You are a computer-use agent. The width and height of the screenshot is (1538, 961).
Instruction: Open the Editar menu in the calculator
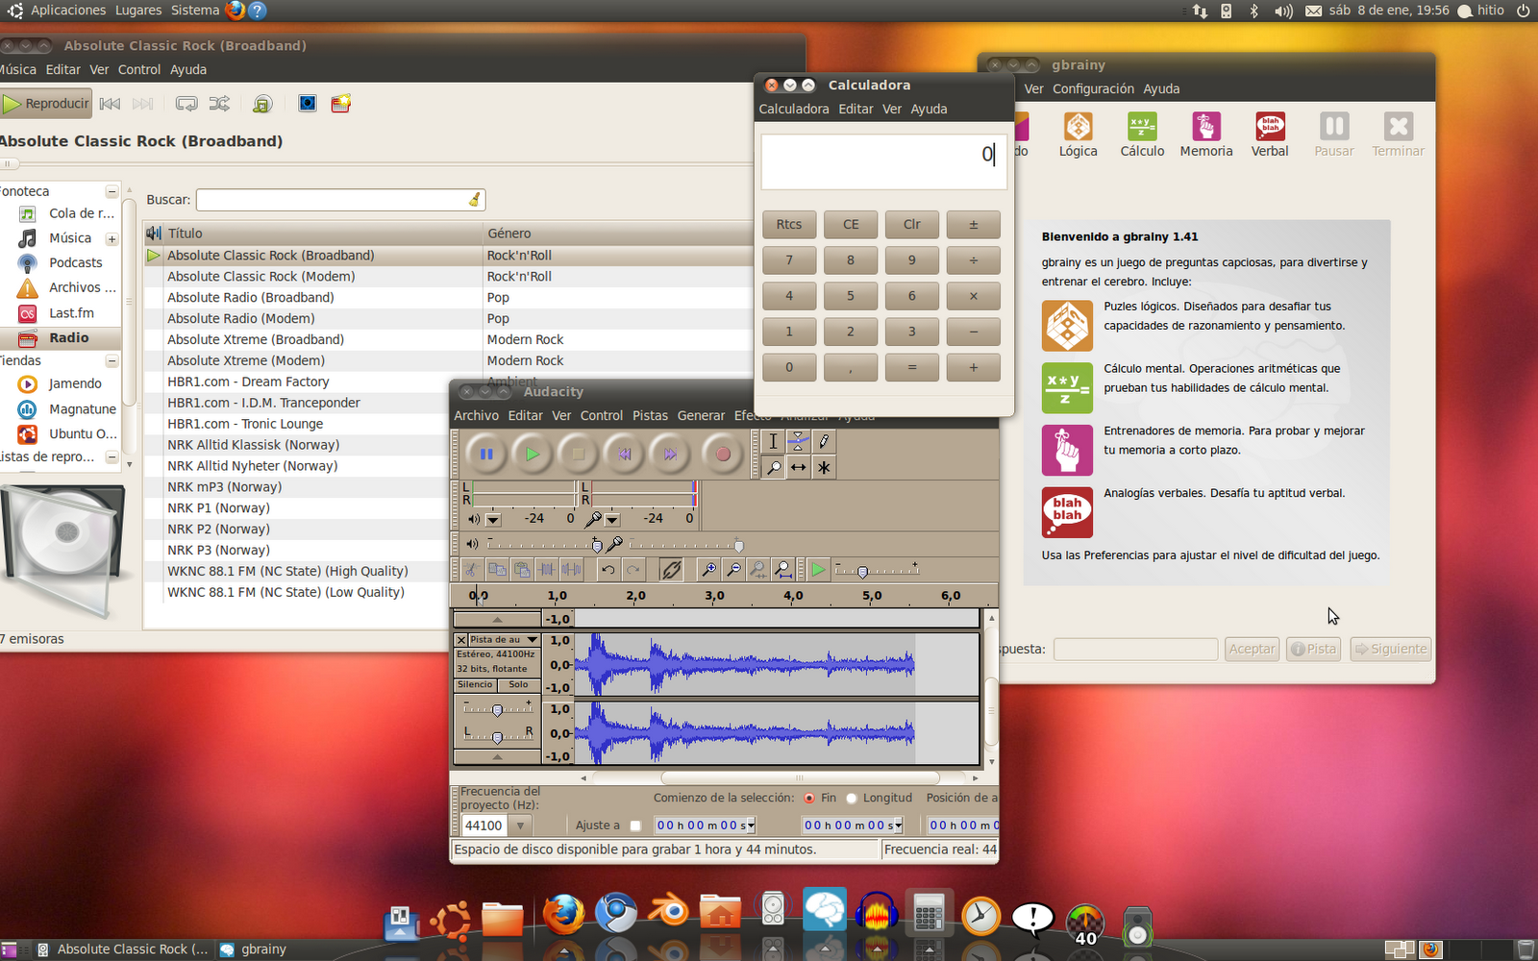tap(856, 110)
